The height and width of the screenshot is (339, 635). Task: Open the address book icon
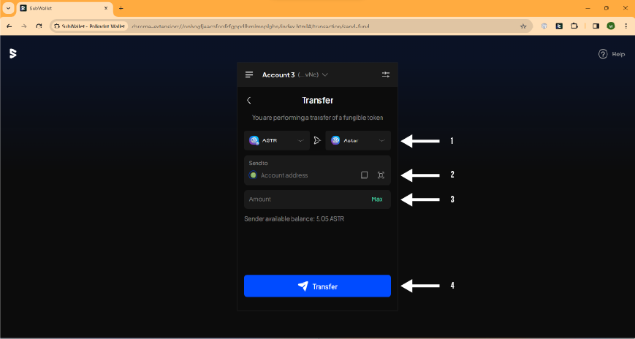[x=364, y=175]
